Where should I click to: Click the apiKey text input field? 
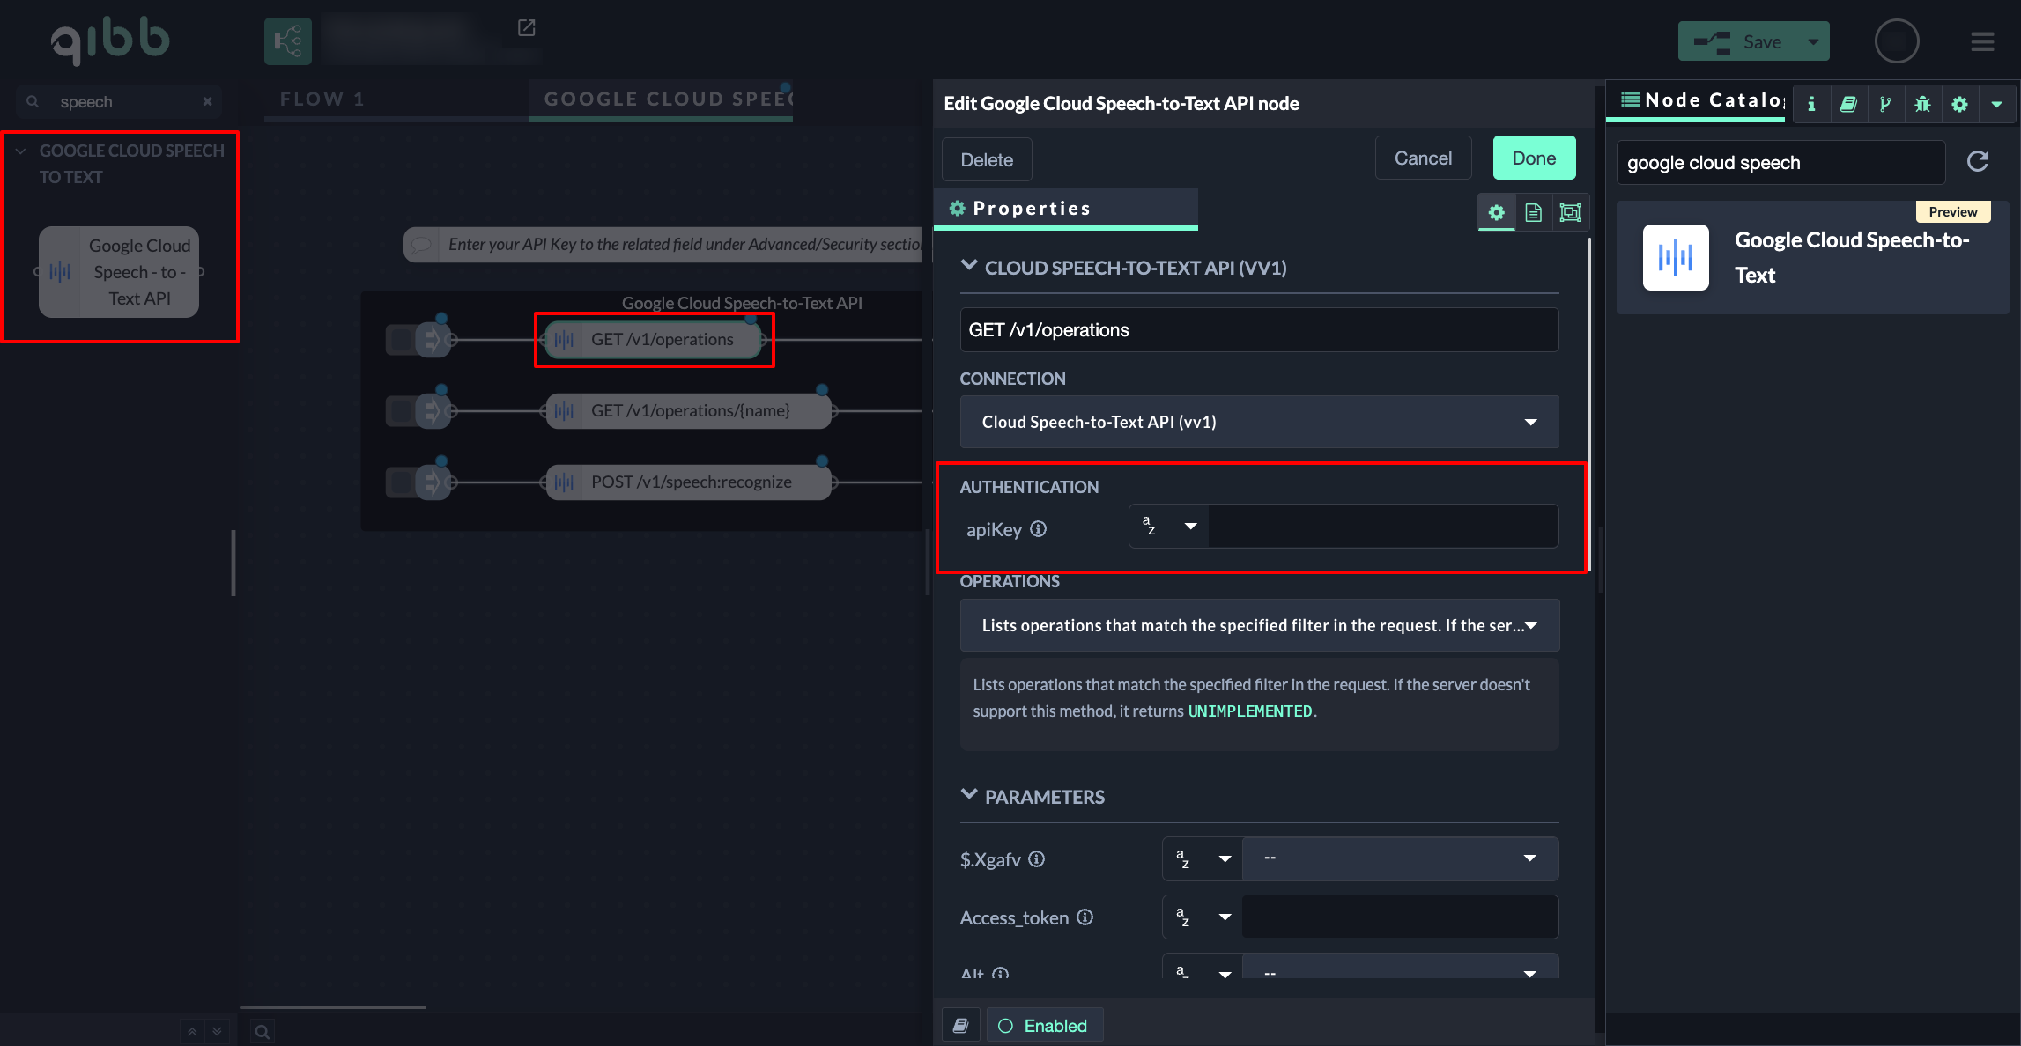pyautogui.click(x=1381, y=527)
